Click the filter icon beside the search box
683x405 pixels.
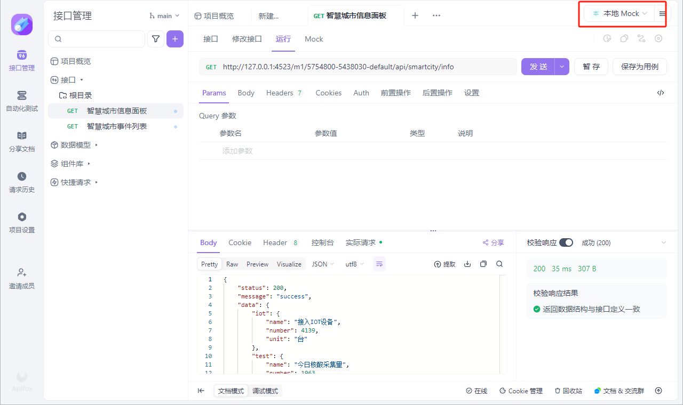pos(156,39)
